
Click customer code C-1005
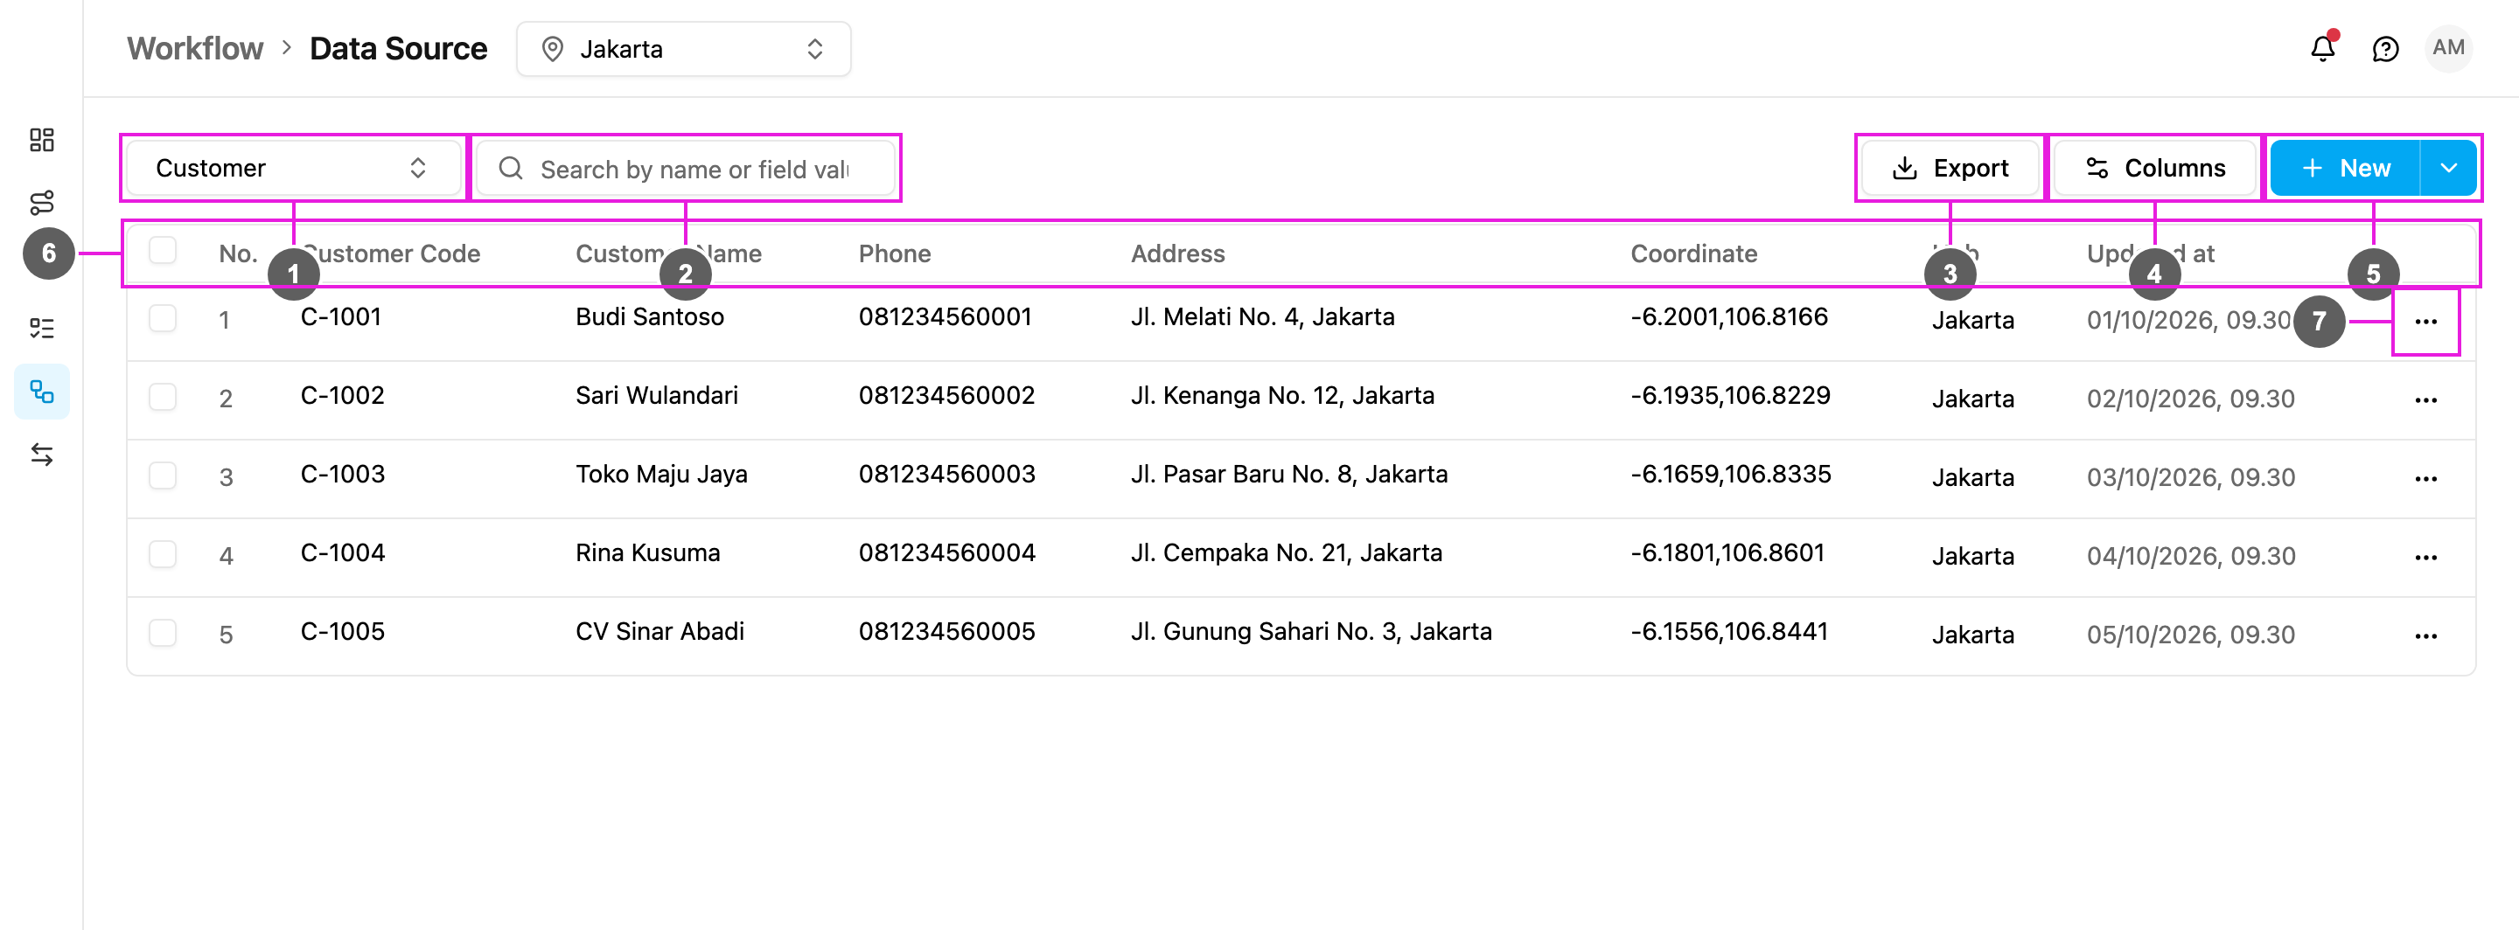tap(342, 631)
